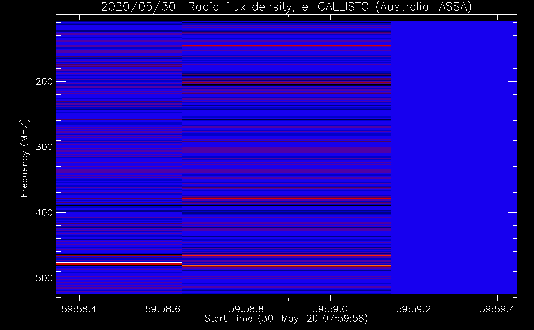Click the bright yellow emission line near 200 MHz
The height and width of the screenshot is (330, 534).
[286, 84]
